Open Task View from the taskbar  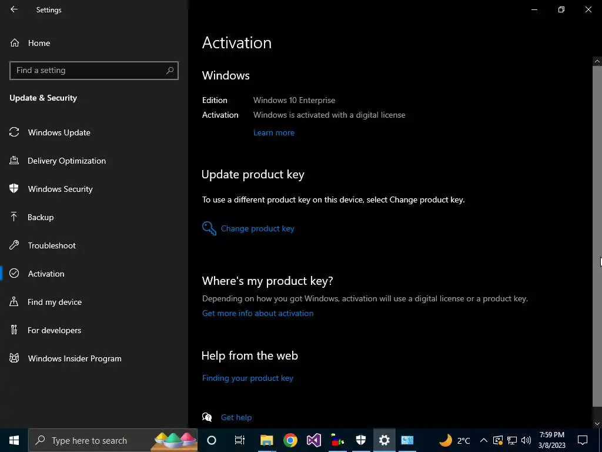240,440
